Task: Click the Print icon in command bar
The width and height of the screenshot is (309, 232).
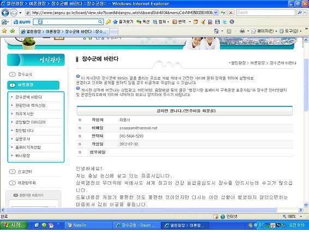Action: coord(242,31)
